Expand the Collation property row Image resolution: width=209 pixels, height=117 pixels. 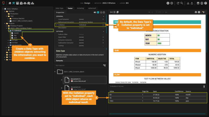coord(56,25)
